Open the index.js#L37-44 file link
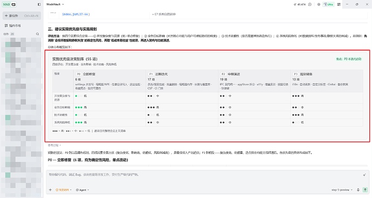 (75, 14)
